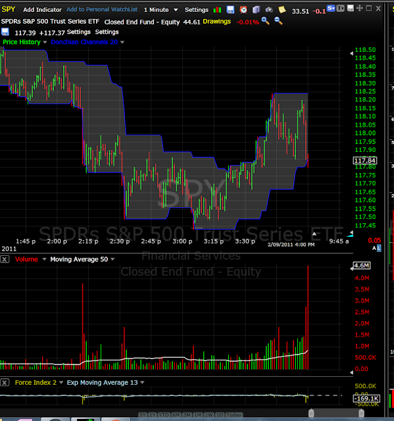This screenshot has width=394, height=421.
Task: Click the volume scale top arrow marker
Action: (351, 268)
